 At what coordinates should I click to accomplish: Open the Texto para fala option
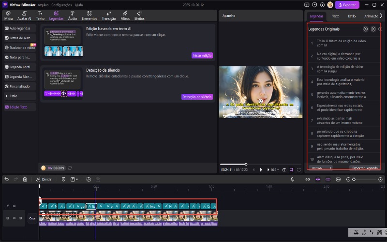tap(20, 57)
